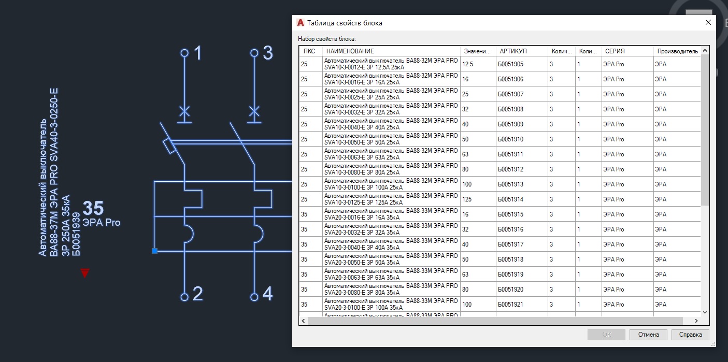The height and width of the screenshot is (362, 728).
Task: Click the vertical scrollbar up arrow
Action: 704,50
